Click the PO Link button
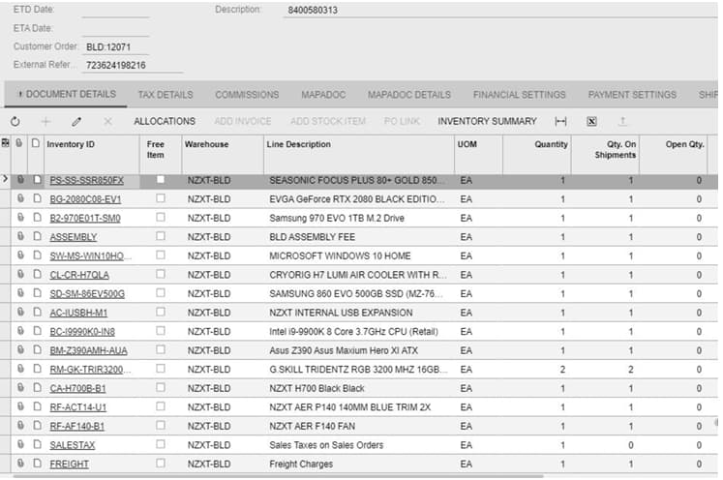This screenshot has height=480, width=723. [402, 121]
